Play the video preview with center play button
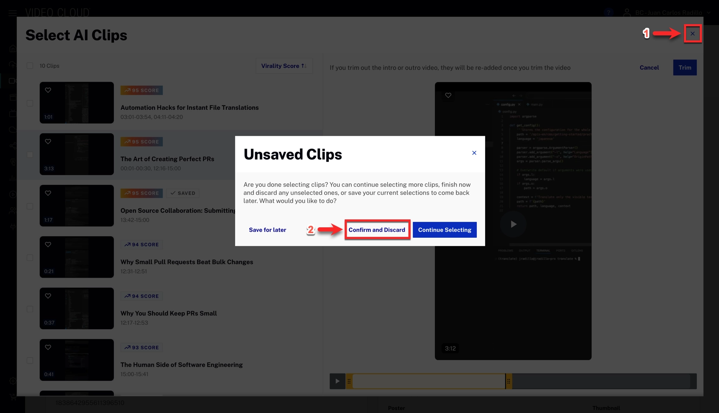This screenshot has width=719, height=413. point(513,224)
